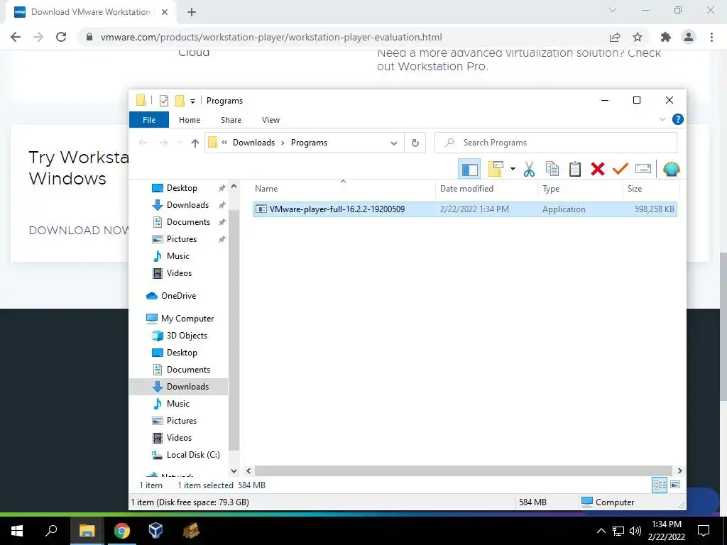Select Downloads under My Computer

click(x=187, y=387)
